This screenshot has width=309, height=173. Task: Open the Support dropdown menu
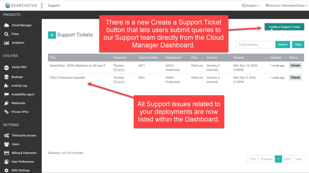(x=251, y=5)
